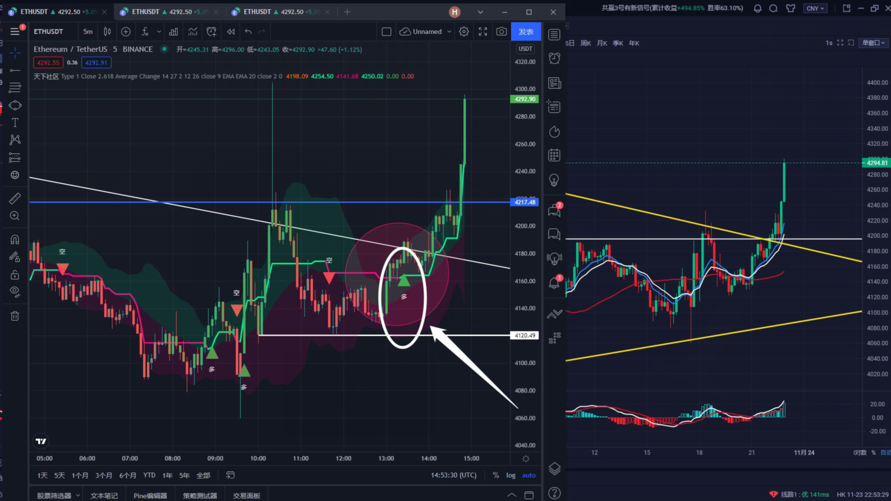Screen dimensions: 891x501
Task: Click the blue 发表 publish button
Action: (526, 32)
